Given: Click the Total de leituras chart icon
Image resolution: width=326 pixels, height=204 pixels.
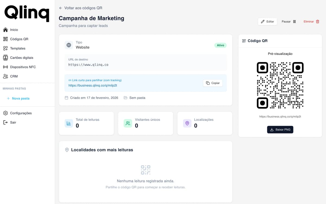Looking at the screenshot, I should pos(69,123).
